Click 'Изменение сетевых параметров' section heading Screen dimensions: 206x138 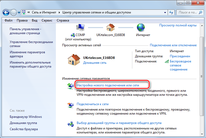86,79
